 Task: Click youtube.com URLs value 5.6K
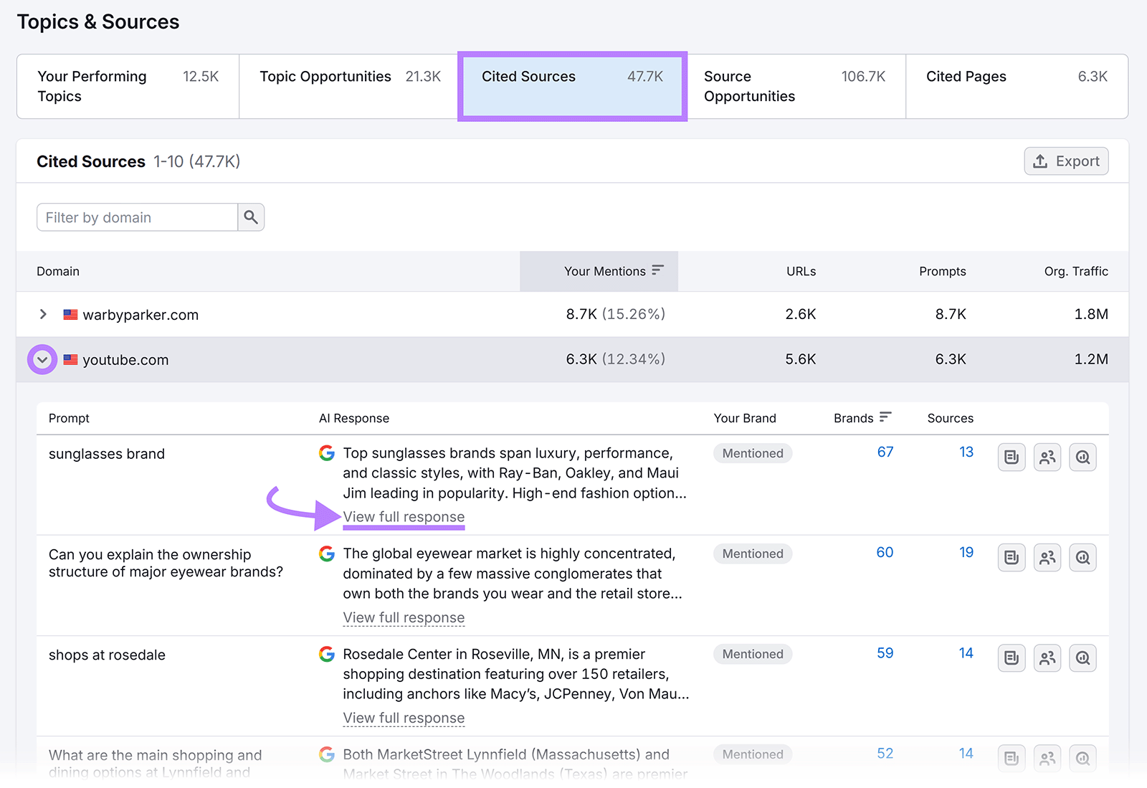click(801, 359)
